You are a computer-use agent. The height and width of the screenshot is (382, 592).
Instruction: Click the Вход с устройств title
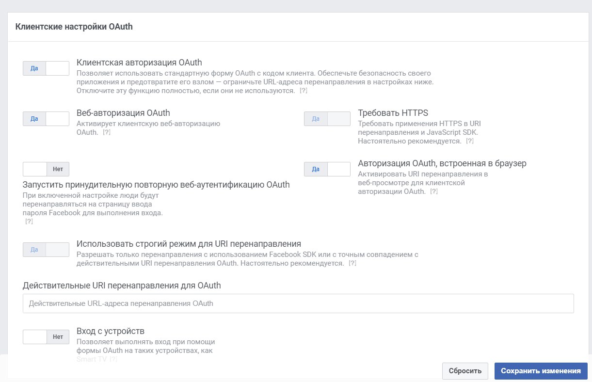click(x=111, y=331)
